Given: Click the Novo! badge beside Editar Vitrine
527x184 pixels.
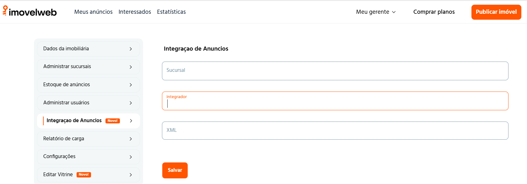Looking at the screenshot, I should coord(83,175).
